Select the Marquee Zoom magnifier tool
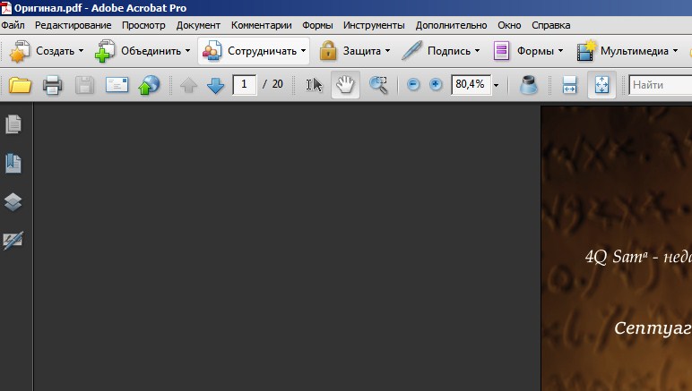This screenshot has height=391, width=692. (x=378, y=85)
